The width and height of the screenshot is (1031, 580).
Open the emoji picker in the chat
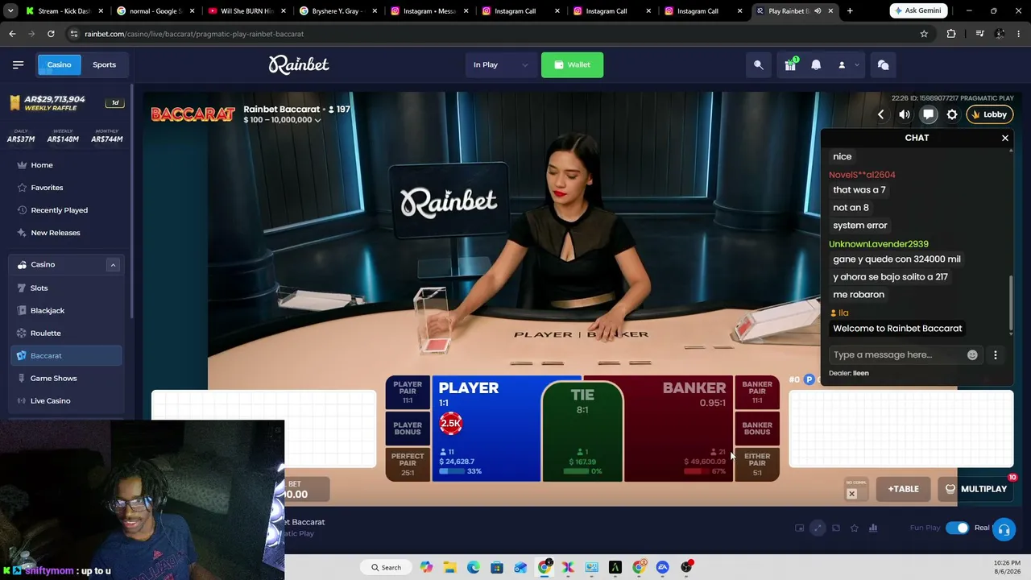coord(972,354)
